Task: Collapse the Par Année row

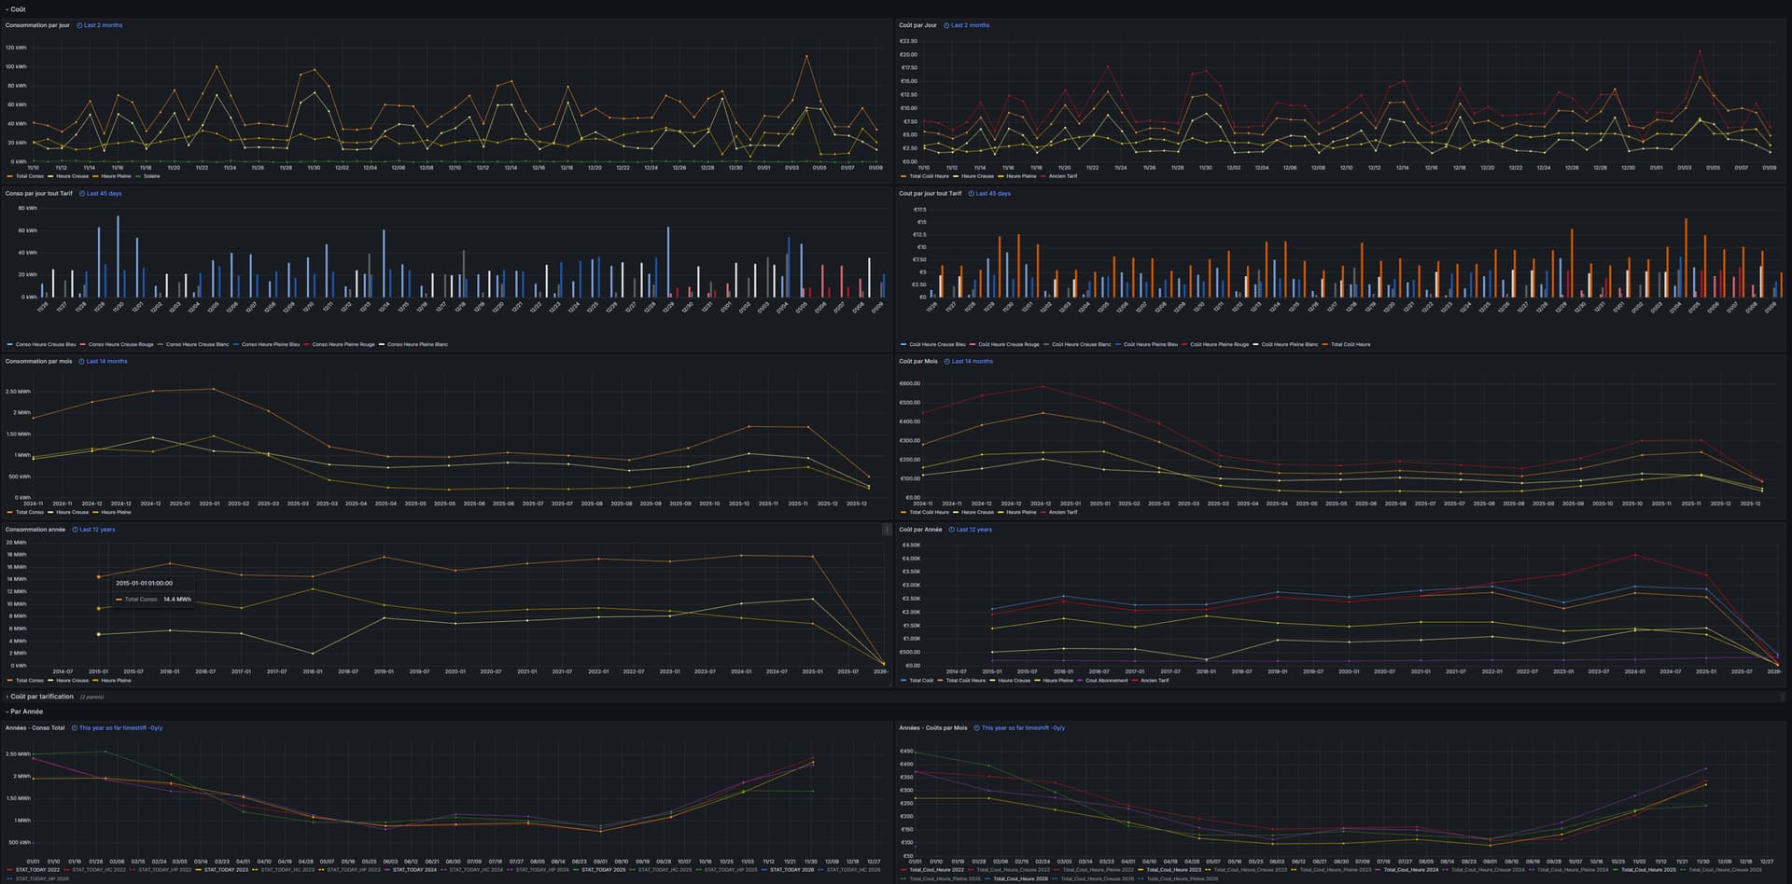Action: pyautogui.click(x=7, y=711)
